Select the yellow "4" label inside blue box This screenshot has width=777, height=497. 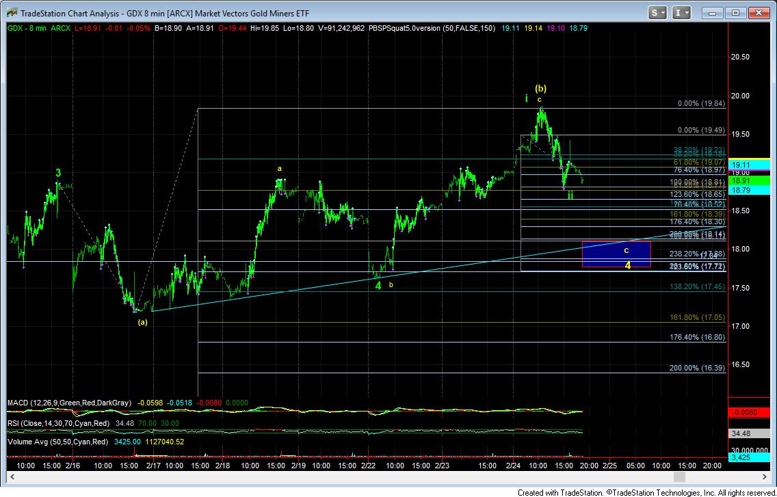tap(627, 266)
